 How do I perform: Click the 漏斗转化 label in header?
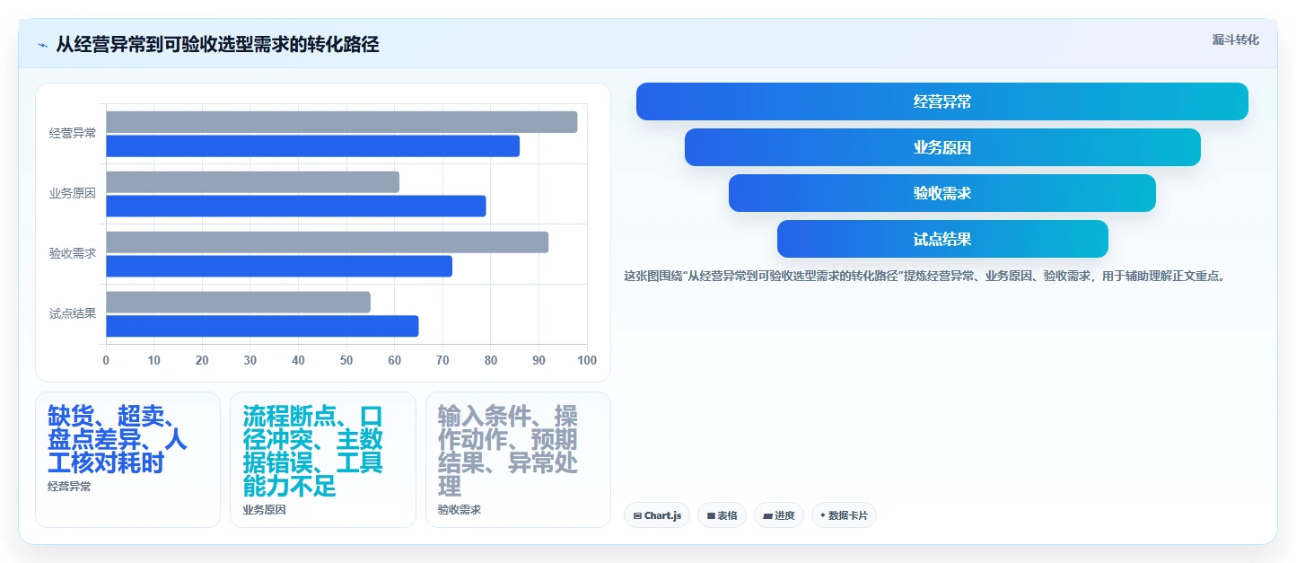coord(1236,40)
